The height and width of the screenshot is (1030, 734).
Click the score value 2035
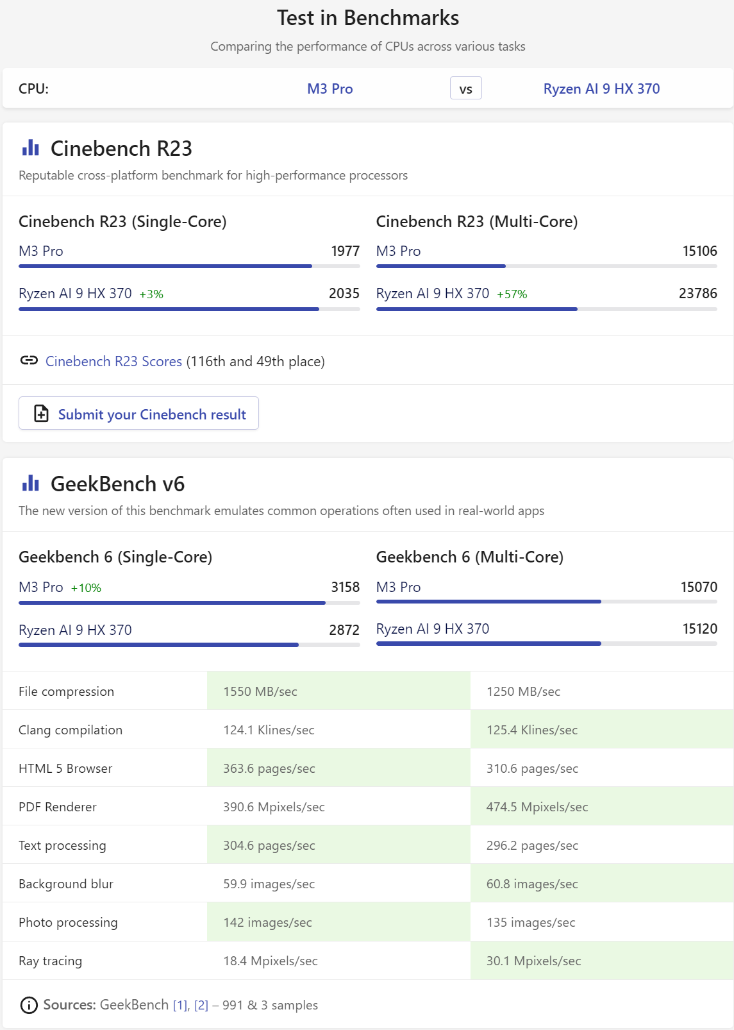(344, 293)
